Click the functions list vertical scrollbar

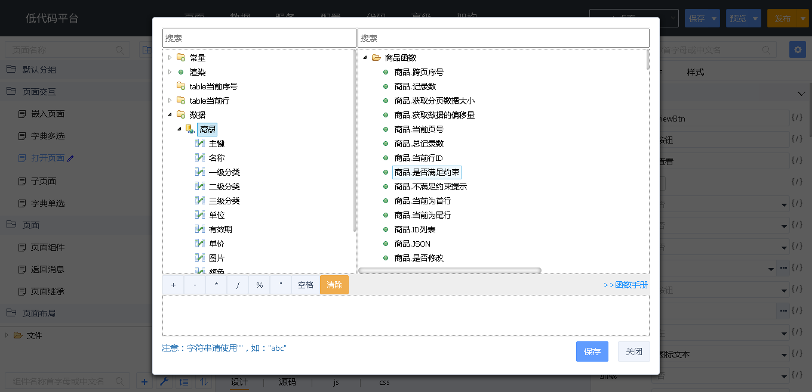pyautogui.click(x=648, y=60)
